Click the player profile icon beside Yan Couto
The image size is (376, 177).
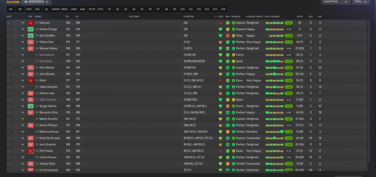[37, 61]
